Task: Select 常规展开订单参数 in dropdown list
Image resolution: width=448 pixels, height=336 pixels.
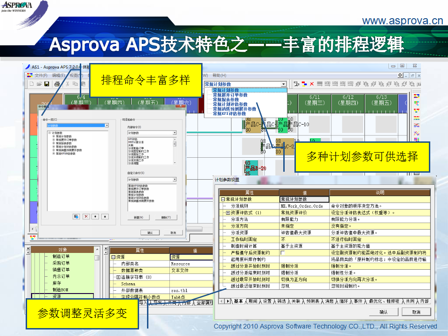Action: point(230,95)
